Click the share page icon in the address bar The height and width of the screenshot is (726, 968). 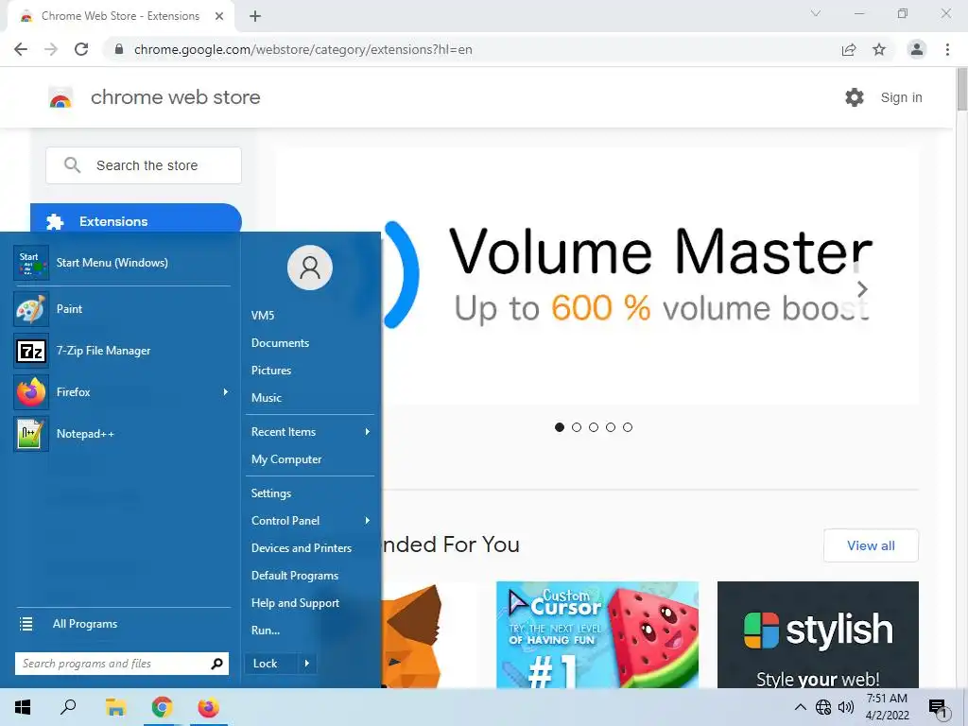[849, 49]
